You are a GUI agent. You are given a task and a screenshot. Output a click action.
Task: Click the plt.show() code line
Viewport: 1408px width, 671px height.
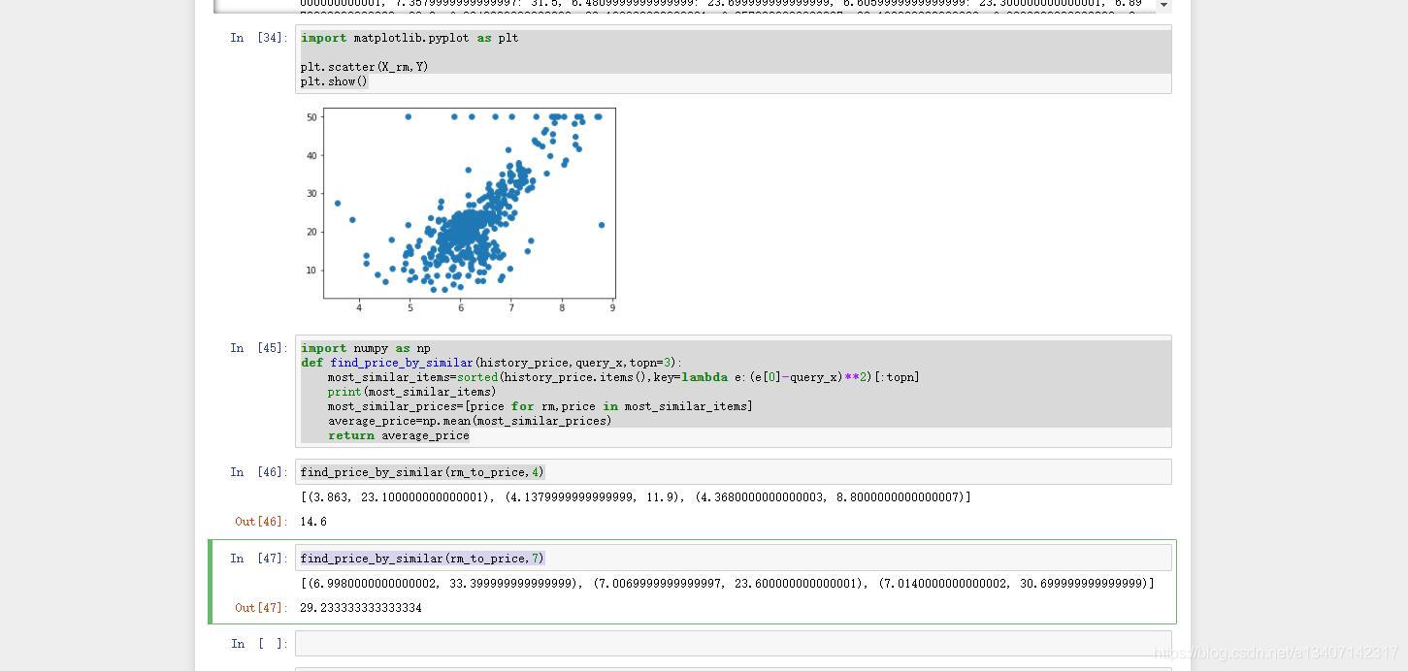[x=335, y=81]
